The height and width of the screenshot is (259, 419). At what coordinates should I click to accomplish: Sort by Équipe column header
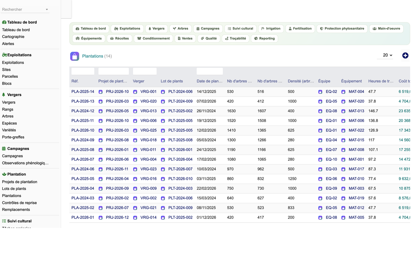coord(324,81)
